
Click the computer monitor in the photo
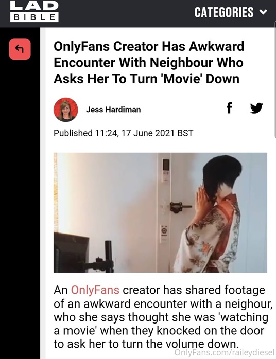71,252
